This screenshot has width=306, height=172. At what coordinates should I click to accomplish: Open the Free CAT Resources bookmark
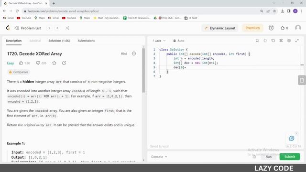tap(137, 18)
